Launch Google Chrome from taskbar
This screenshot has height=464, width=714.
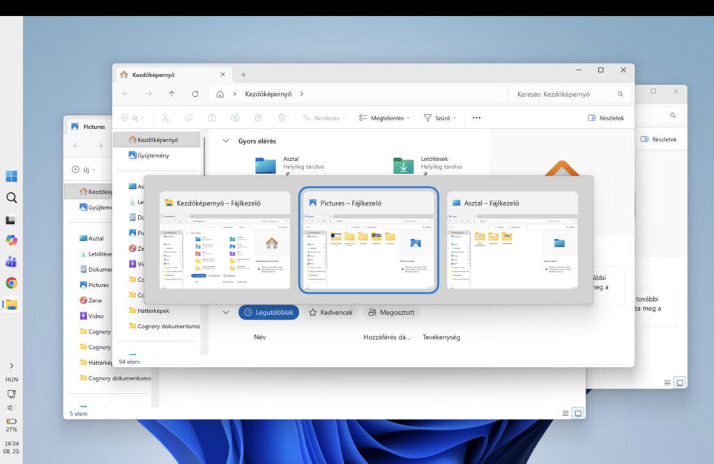pos(11,283)
